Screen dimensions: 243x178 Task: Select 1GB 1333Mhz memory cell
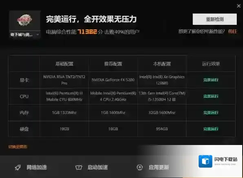pyautogui.click(x=64, y=112)
